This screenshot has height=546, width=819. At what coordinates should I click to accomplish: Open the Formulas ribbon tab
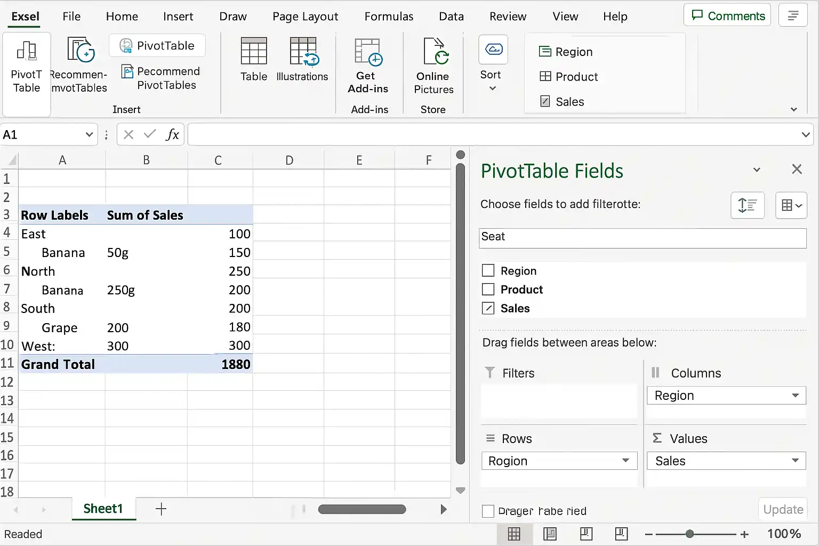(x=389, y=17)
